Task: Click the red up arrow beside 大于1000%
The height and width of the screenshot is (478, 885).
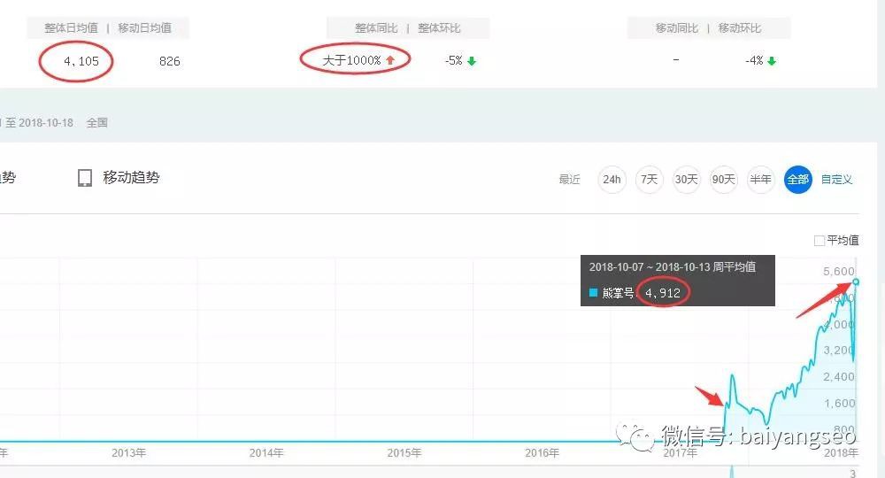Action: tap(390, 60)
